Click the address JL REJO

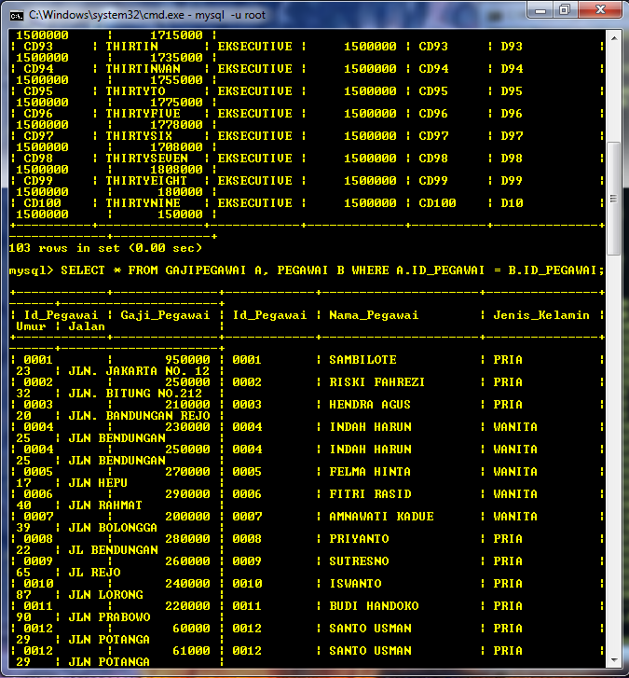pos(95,573)
